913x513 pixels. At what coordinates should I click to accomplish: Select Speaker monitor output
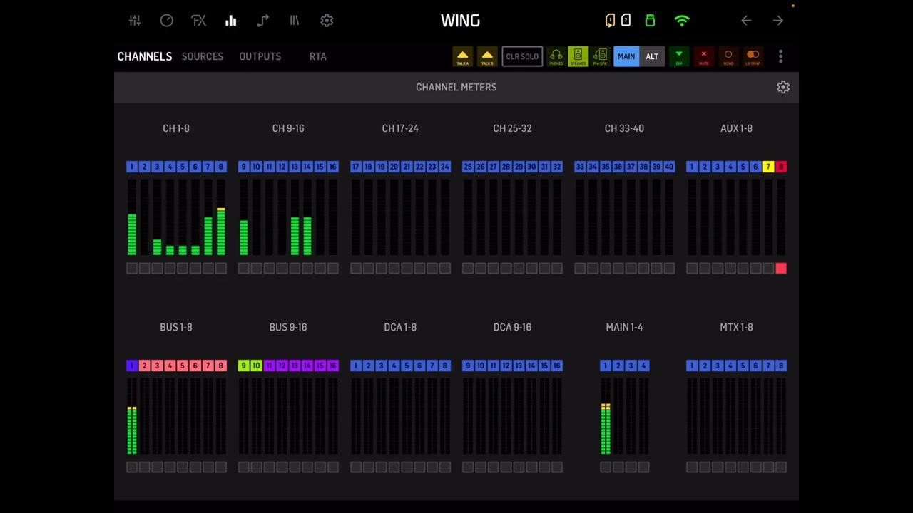pyautogui.click(x=578, y=56)
